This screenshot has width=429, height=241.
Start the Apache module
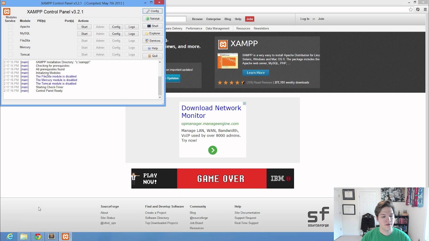84,27
